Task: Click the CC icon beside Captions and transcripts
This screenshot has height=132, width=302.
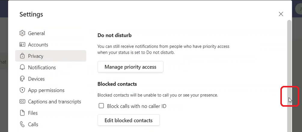Action: pyautogui.click(x=22, y=102)
